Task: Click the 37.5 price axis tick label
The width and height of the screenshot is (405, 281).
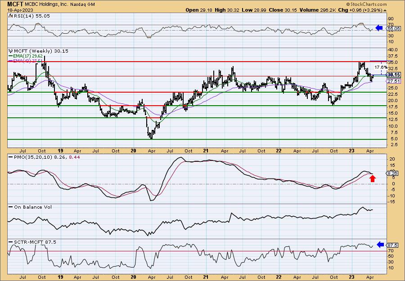Action: pyautogui.click(x=394, y=56)
